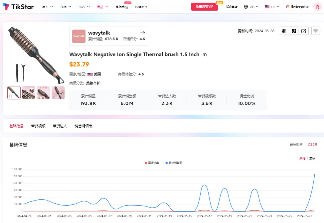Click the wavytalk shop name
The width and height of the screenshot is (324, 223).
[99, 33]
